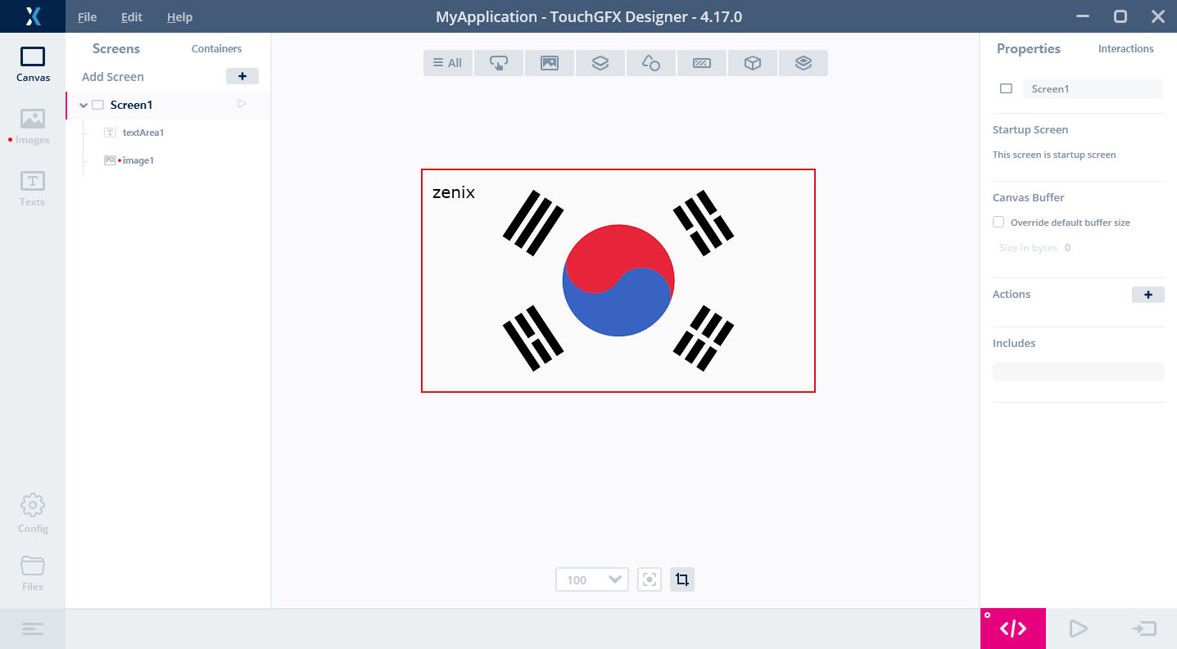Toggle the bottom log panel hamburger icon
1177x649 pixels.
pyautogui.click(x=33, y=629)
